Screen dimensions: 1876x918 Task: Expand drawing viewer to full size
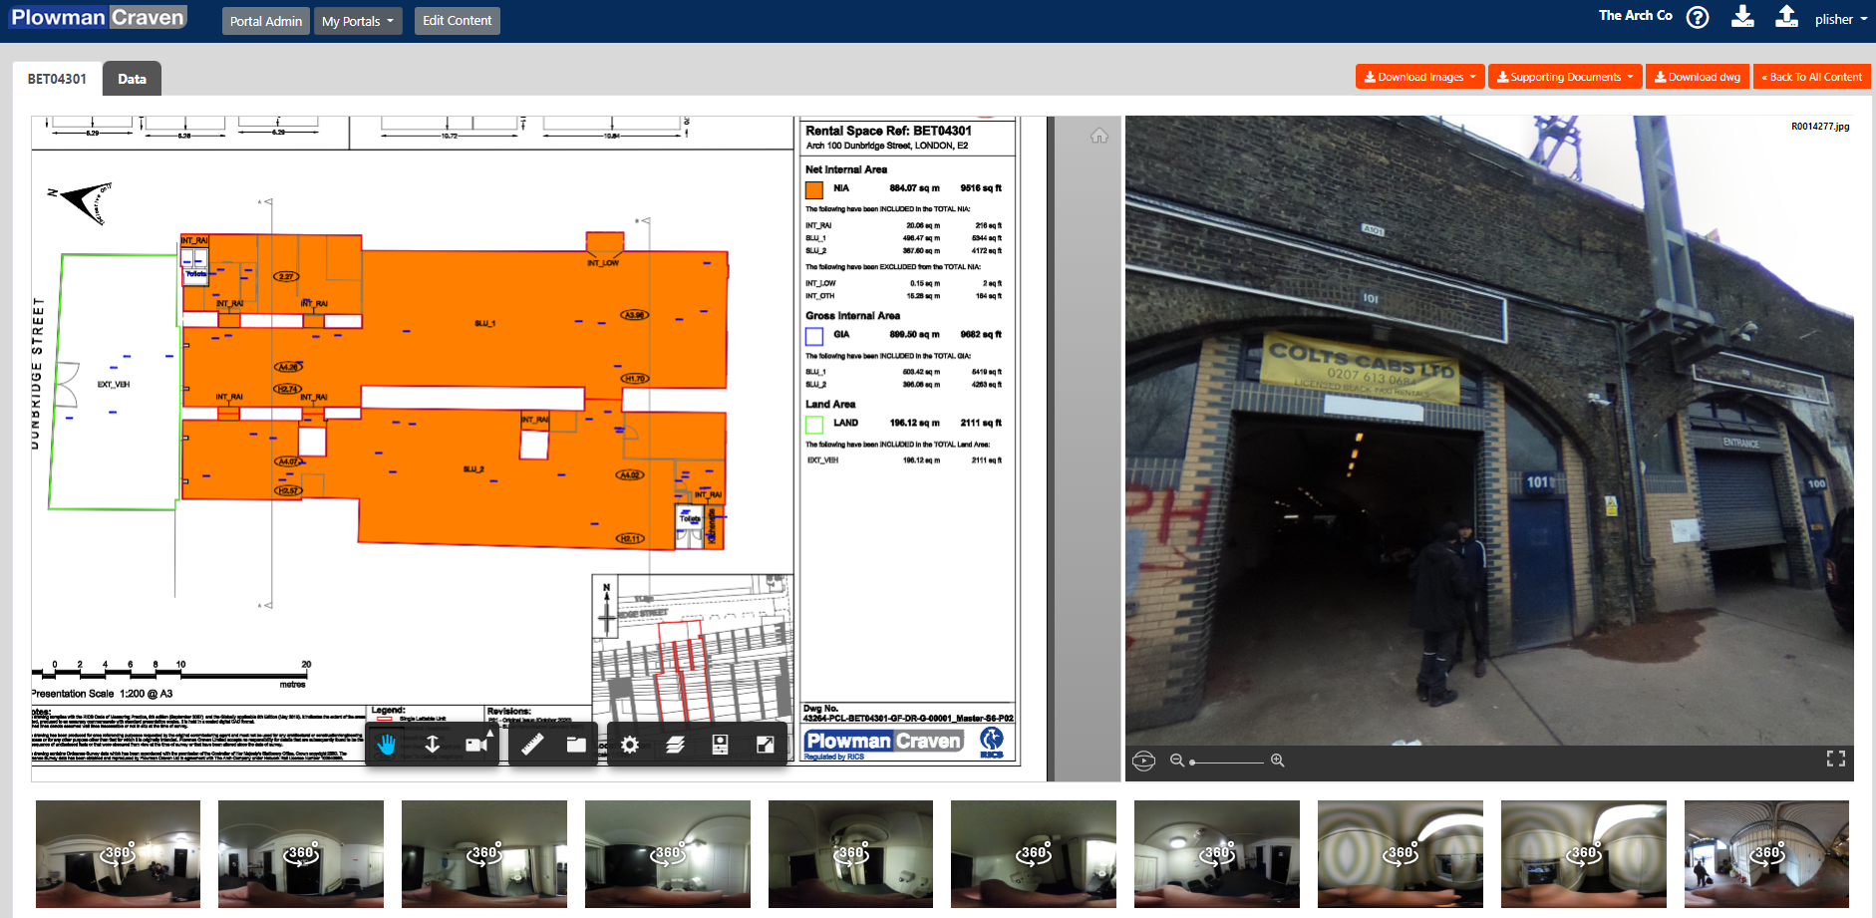click(765, 745)
